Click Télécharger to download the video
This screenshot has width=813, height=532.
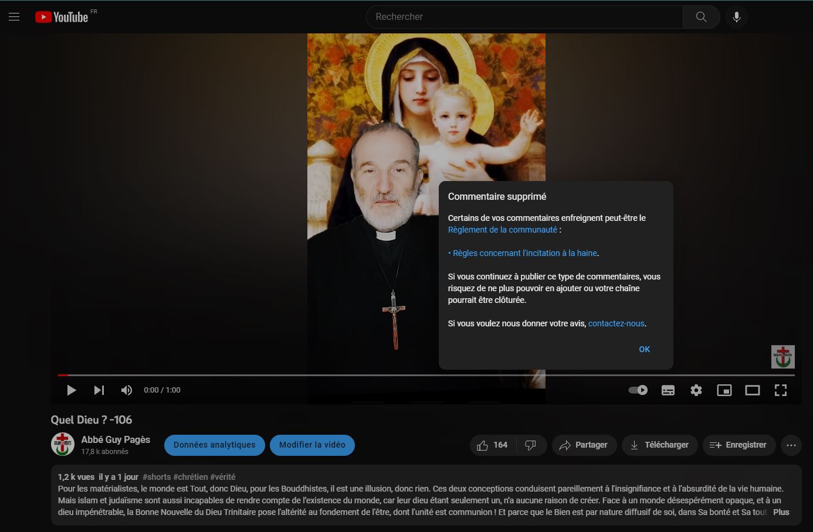659,445
